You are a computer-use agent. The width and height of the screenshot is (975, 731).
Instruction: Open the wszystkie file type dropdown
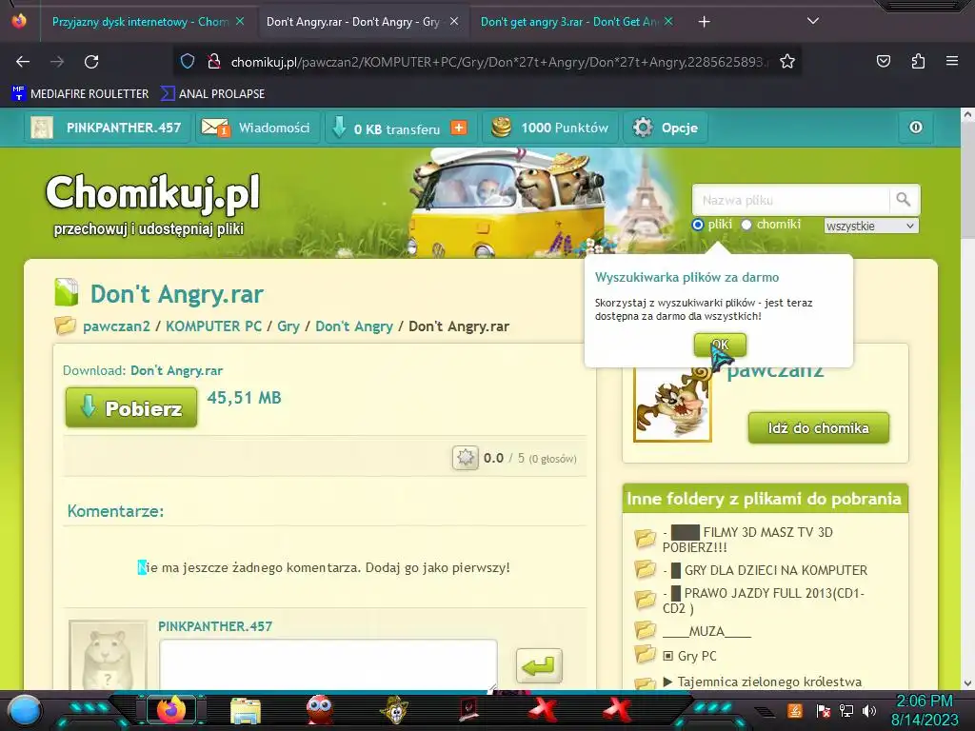click(870, 226)
